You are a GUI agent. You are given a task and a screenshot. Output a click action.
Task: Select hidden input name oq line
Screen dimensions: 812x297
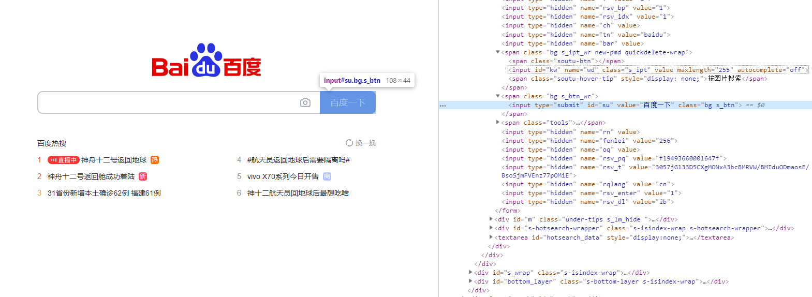tap(571, 150)
